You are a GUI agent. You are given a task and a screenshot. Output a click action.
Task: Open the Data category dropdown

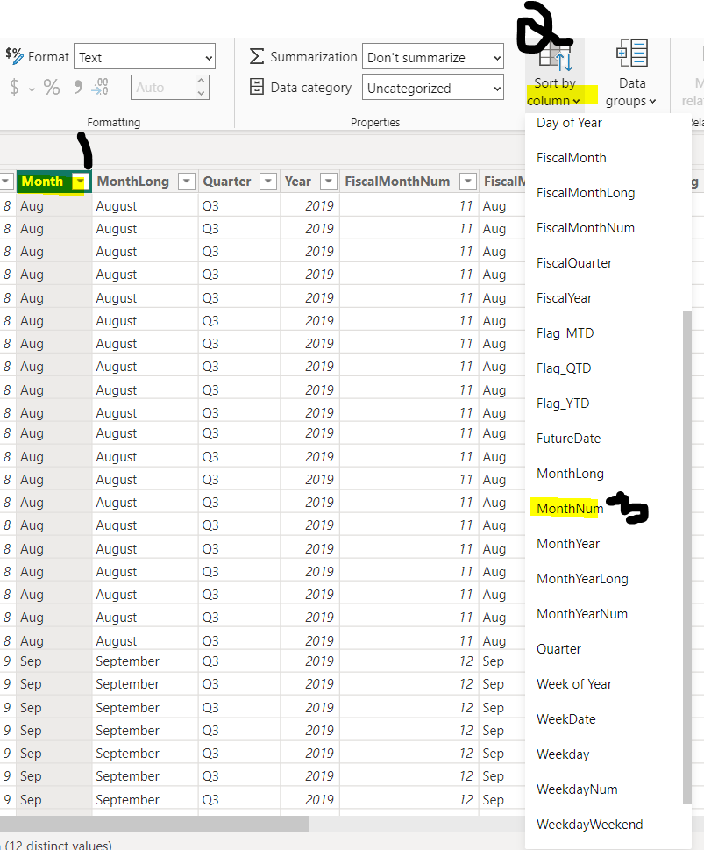(x=432, y=88)
